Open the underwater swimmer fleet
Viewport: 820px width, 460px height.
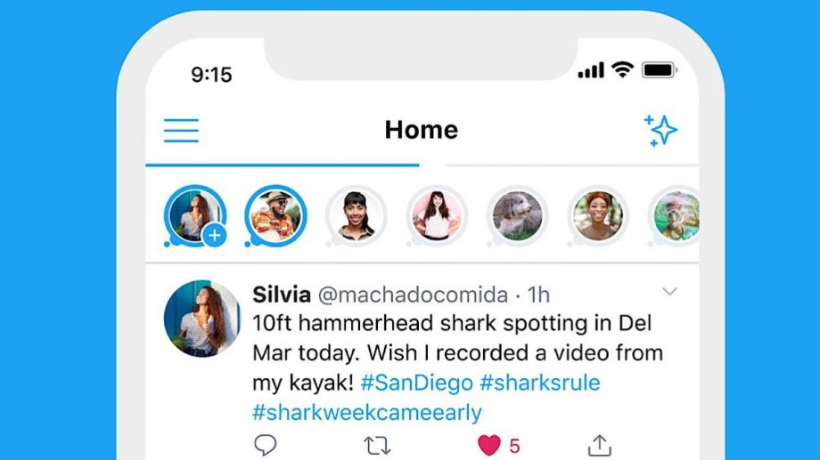tap(675, 215)
